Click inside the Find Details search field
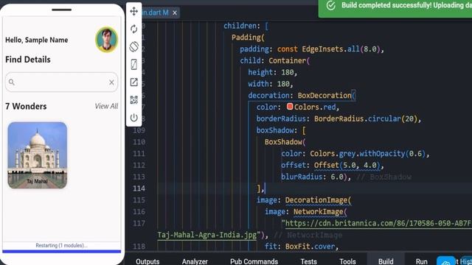The image size is (472, 265). pyautogui.click(x=61, y=82)
